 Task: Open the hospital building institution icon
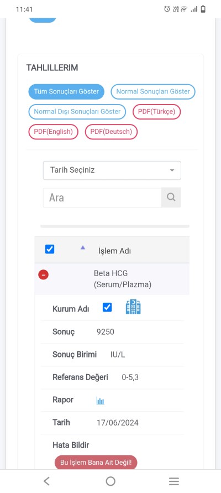pos(133,307)
